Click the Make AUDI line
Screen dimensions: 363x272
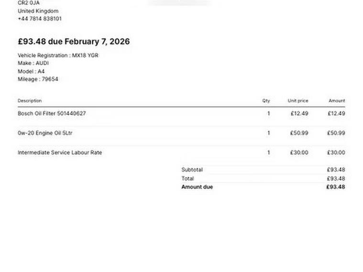pos(33,63)
